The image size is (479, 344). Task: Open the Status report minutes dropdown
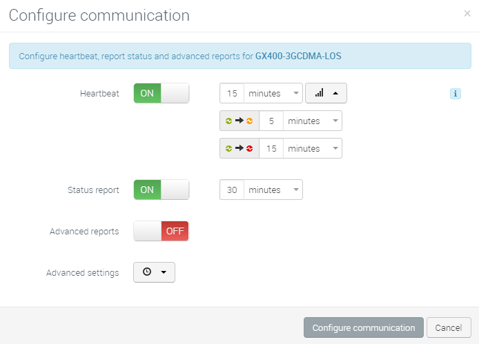tap(273, 190)
